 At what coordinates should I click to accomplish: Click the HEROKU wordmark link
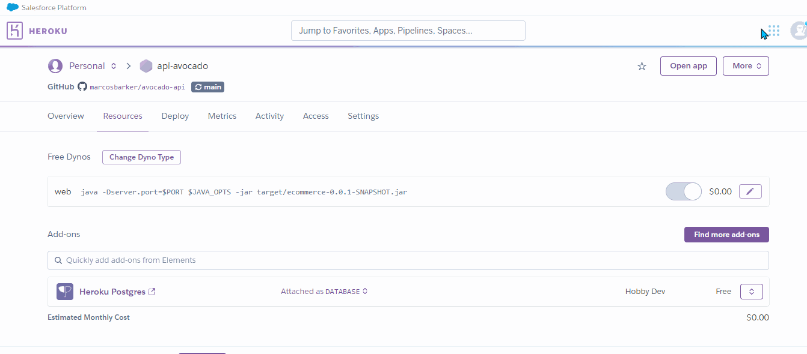point(48,31)
